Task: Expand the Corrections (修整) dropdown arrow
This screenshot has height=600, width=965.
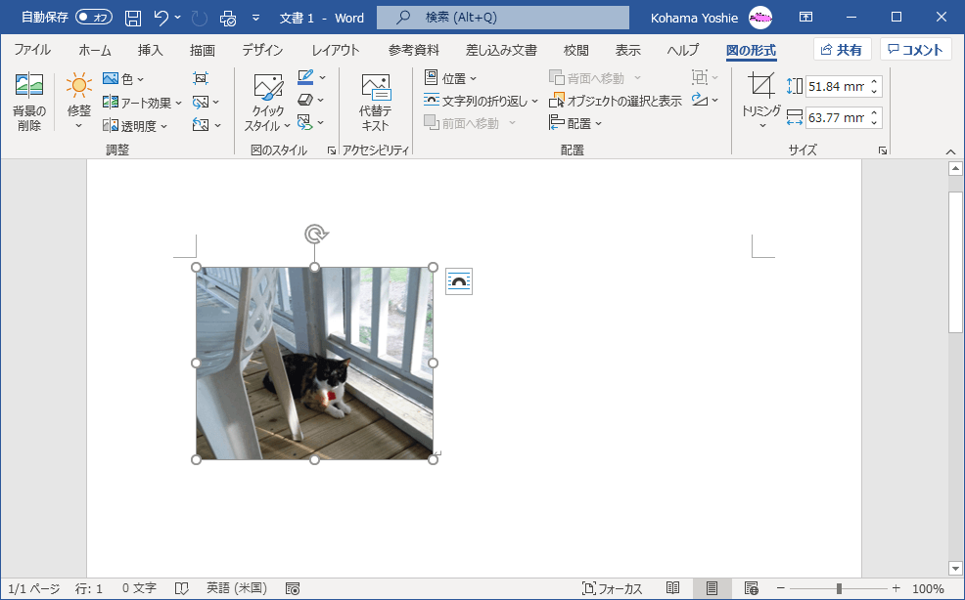Action: pos(78,126)
